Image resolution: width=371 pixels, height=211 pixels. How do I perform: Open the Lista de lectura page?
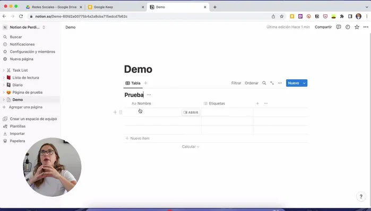25,78
